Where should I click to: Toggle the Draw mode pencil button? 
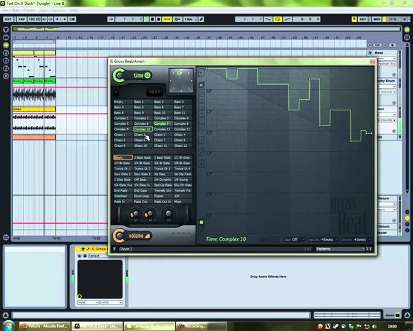point(201,19)
